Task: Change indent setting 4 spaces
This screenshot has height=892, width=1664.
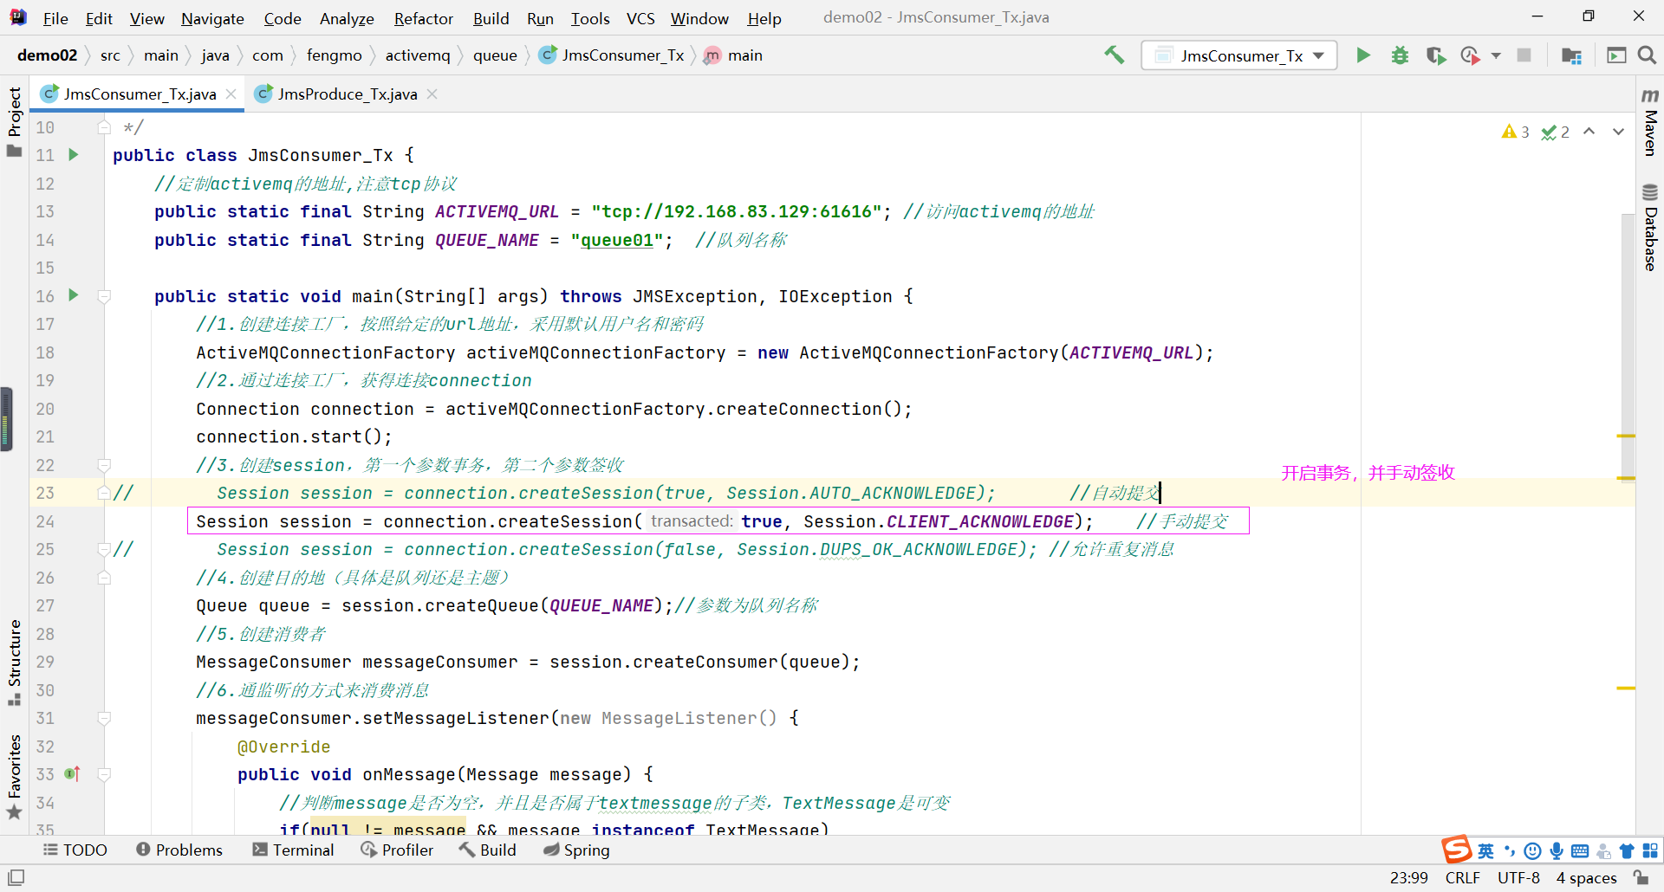Action: pos(1586,877)
